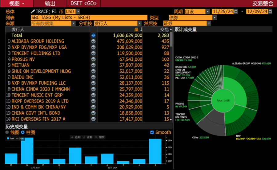Click the 注释 annotate tool in chart toolbar
Screen dimensions: 277x170
point(88,137)
